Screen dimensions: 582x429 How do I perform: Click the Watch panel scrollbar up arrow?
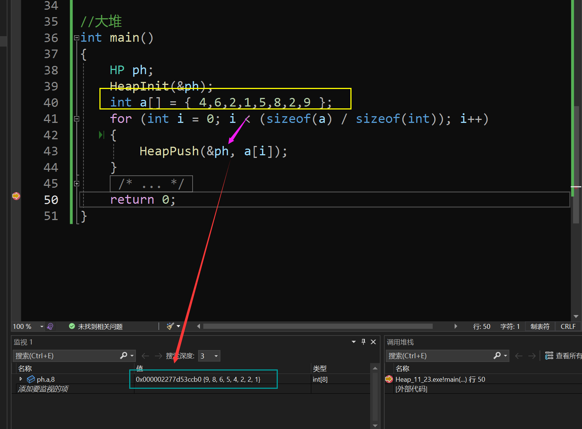[375, 368]
